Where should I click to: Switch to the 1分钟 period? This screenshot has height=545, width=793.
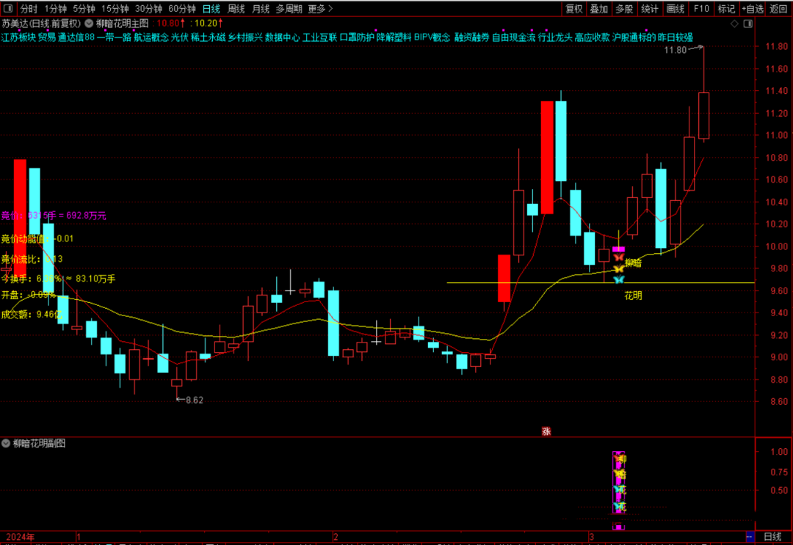coord(56,9)
